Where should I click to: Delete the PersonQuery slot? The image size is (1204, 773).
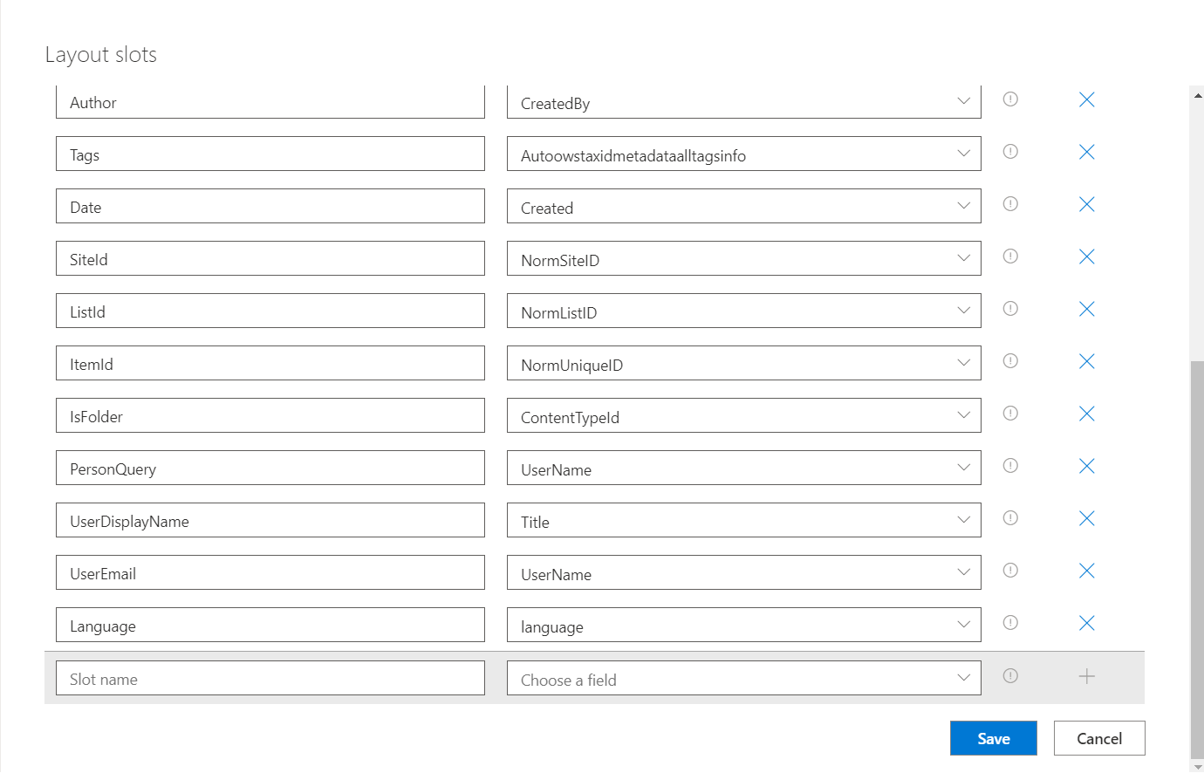click(1086, 466)
